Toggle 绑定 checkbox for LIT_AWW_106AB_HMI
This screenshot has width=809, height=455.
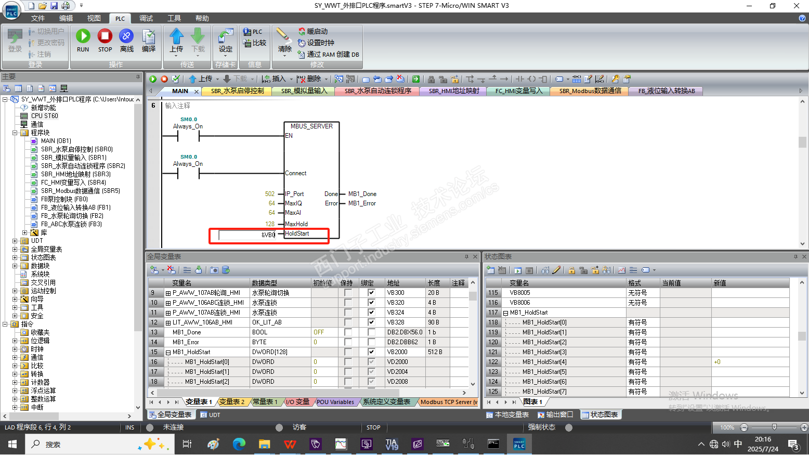pyautogui.click(x=371, y=322)
